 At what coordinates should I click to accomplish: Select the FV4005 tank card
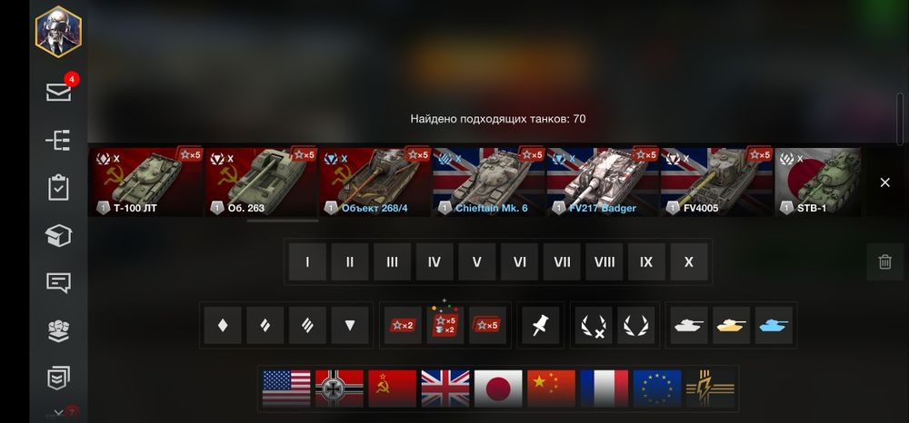(716, 182)
